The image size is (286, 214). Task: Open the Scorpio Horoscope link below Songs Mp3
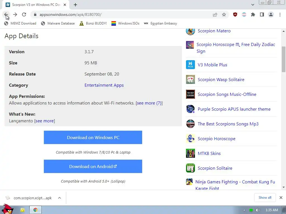[x=216, y=139]
